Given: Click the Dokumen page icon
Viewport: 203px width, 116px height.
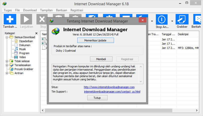Looking at the screenshot, I should tap(16, 45).
